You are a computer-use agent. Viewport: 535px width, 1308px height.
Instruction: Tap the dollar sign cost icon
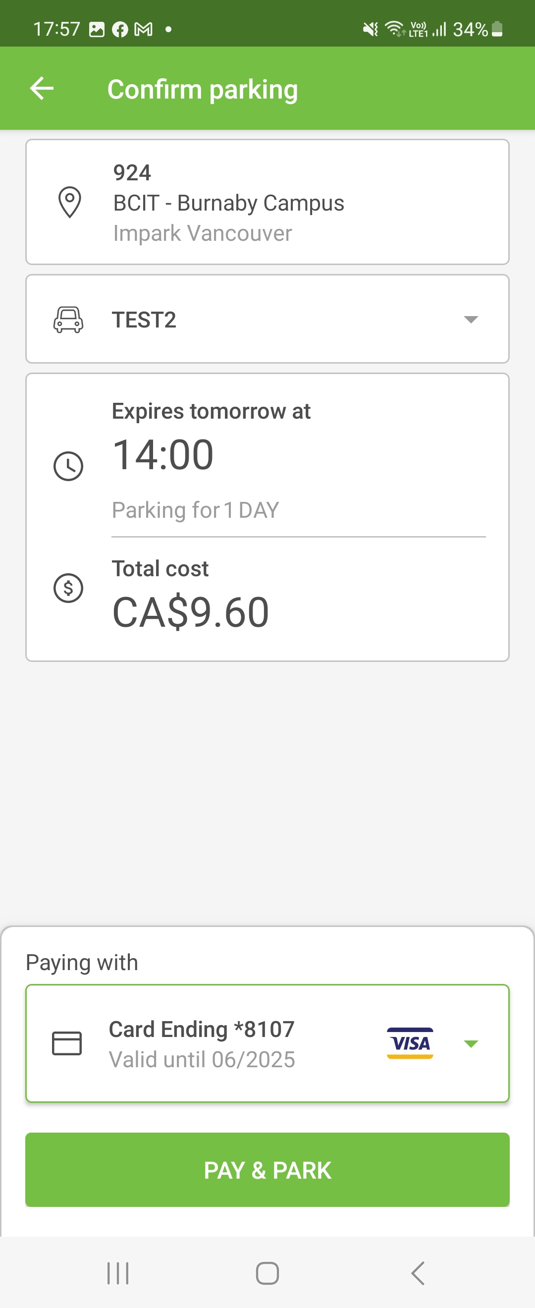[68, 588]
